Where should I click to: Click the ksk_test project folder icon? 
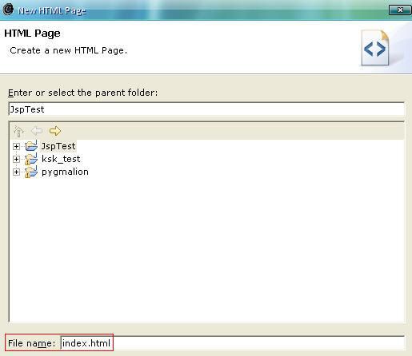pos(31,159)
